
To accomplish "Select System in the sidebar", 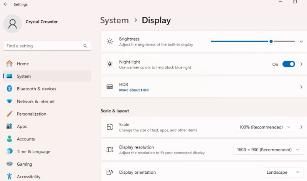I will (x=47, y=76).
